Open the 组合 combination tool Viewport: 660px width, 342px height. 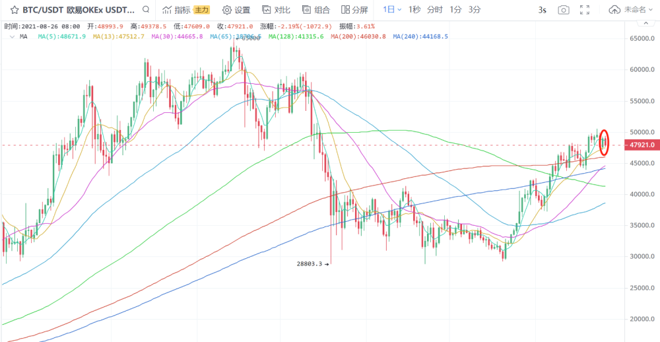[x=316, y=10]
